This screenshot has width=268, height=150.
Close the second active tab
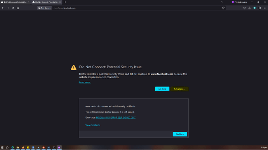60,2
